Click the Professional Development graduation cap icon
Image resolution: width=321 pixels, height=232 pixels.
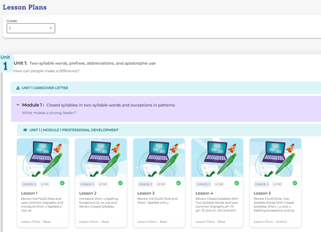25,130
